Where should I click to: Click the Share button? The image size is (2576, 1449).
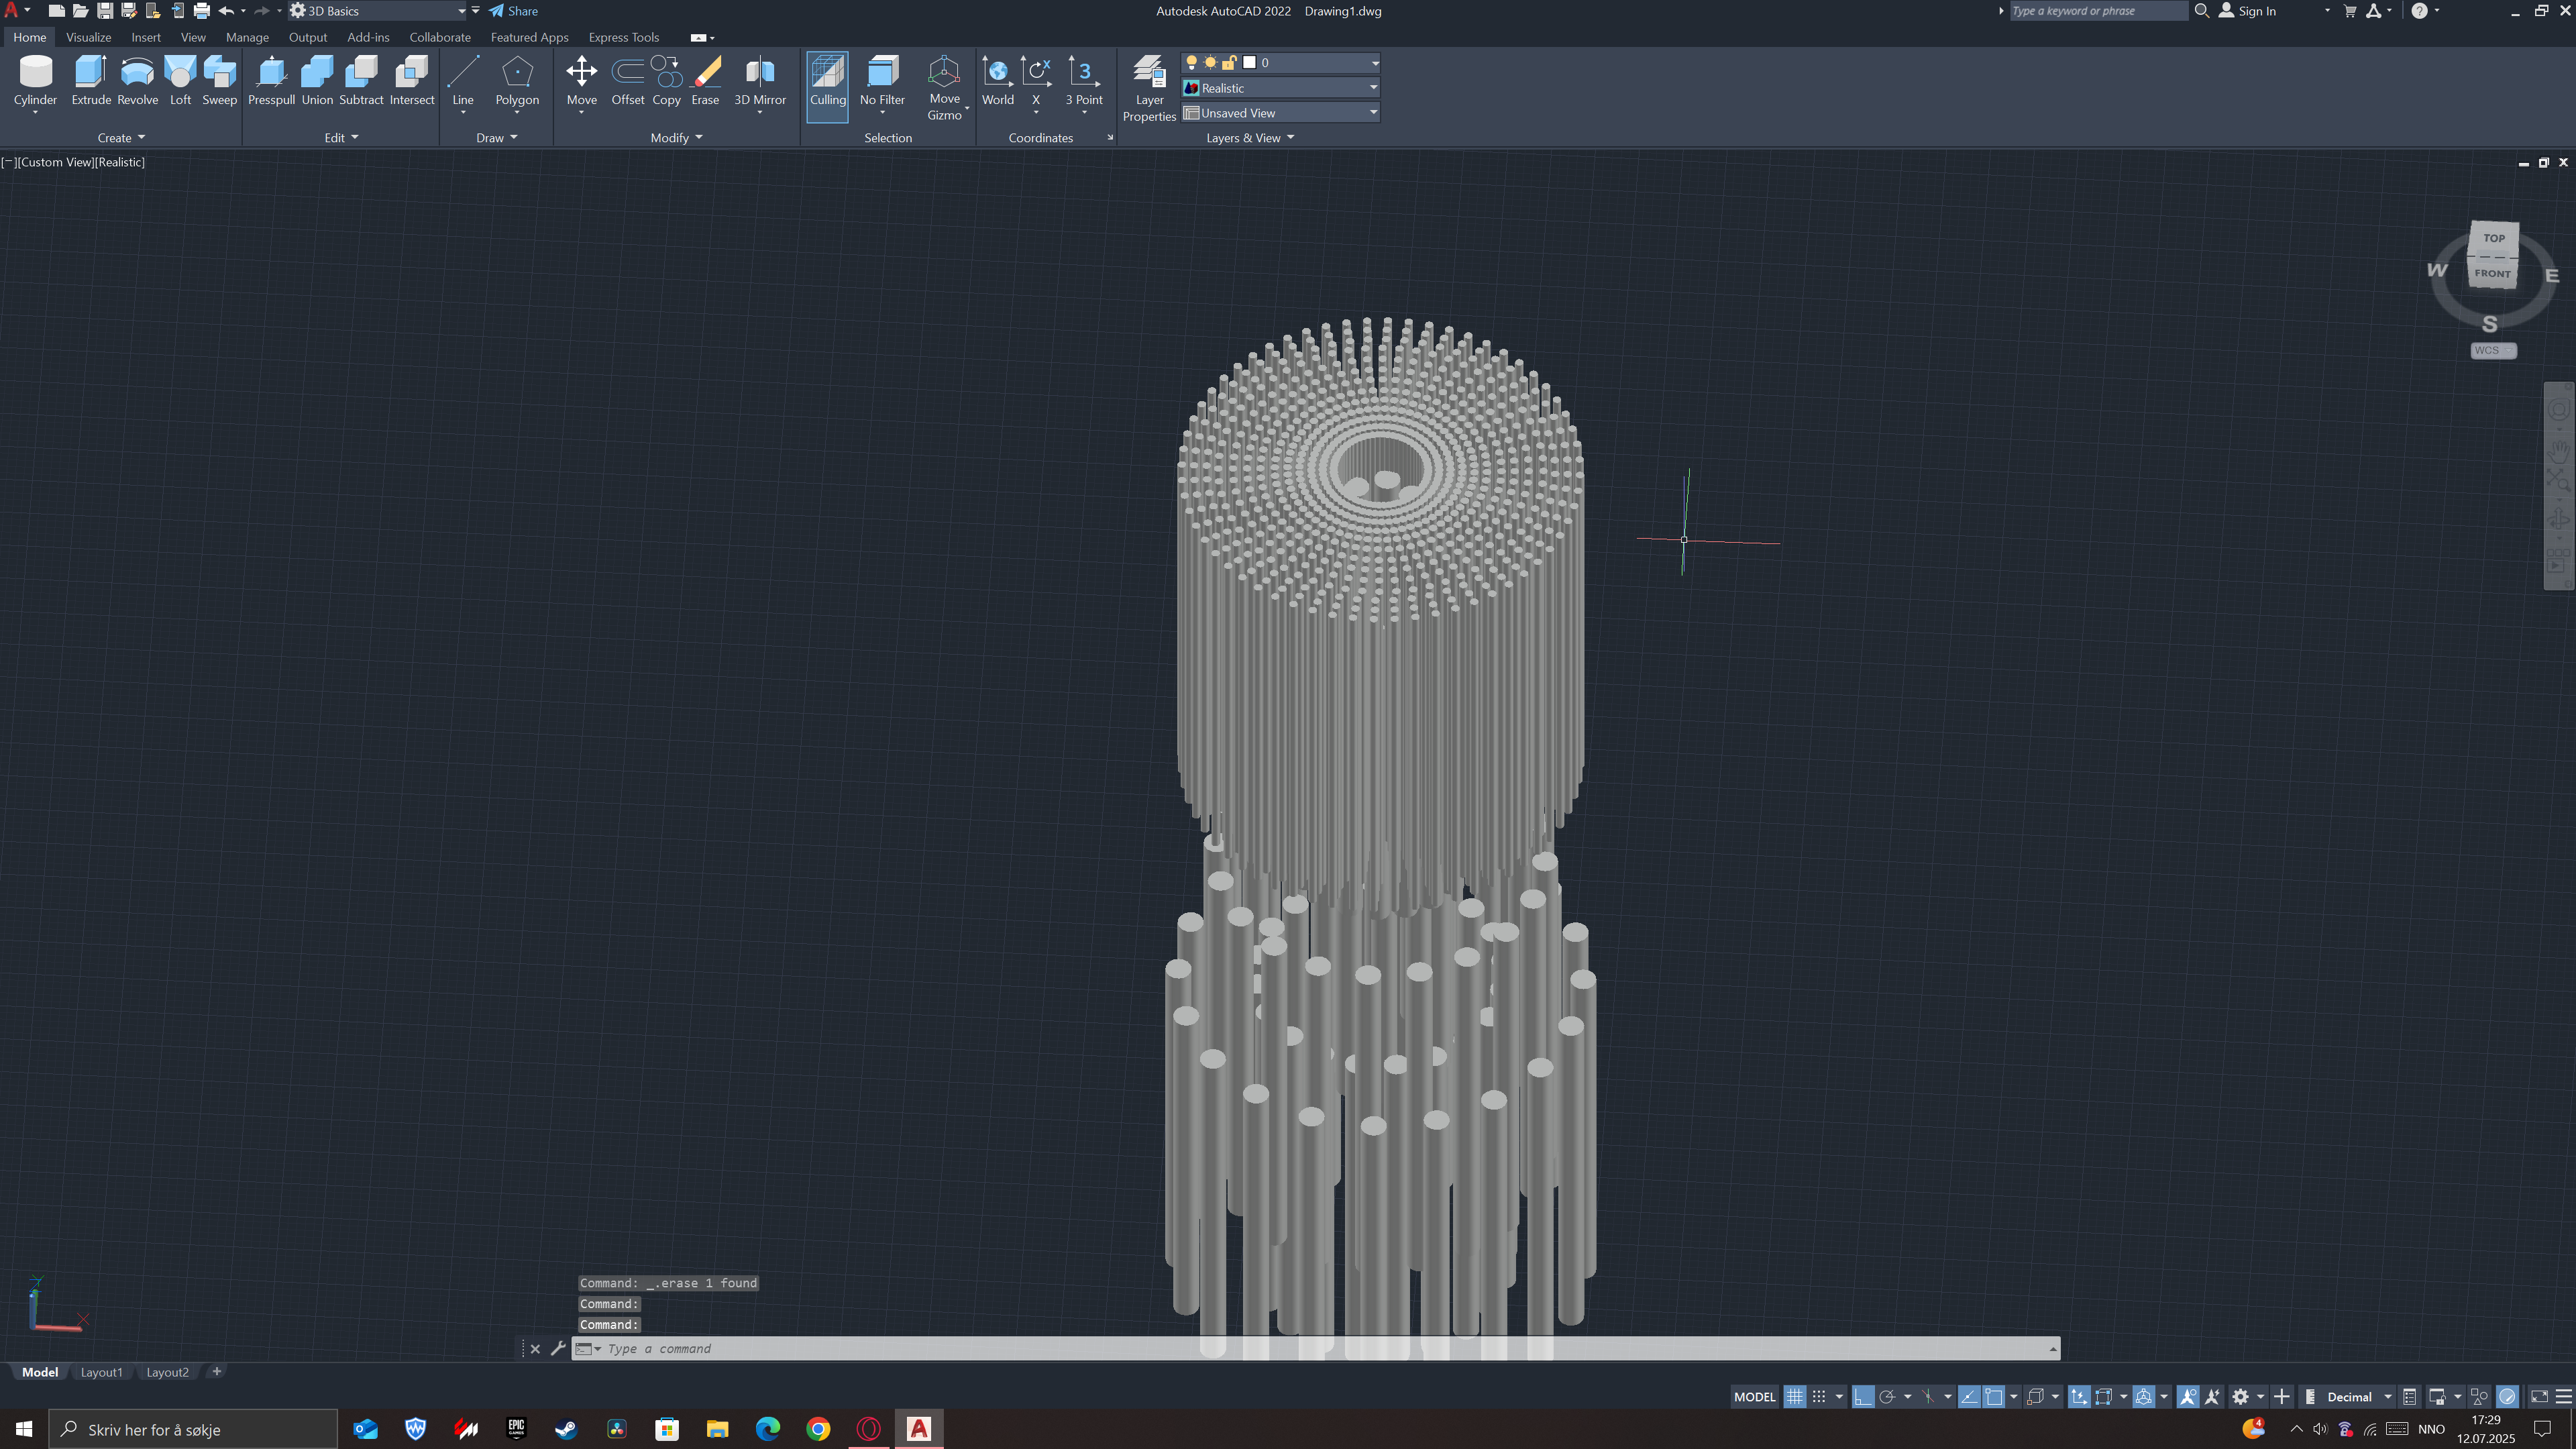(513, 11)
